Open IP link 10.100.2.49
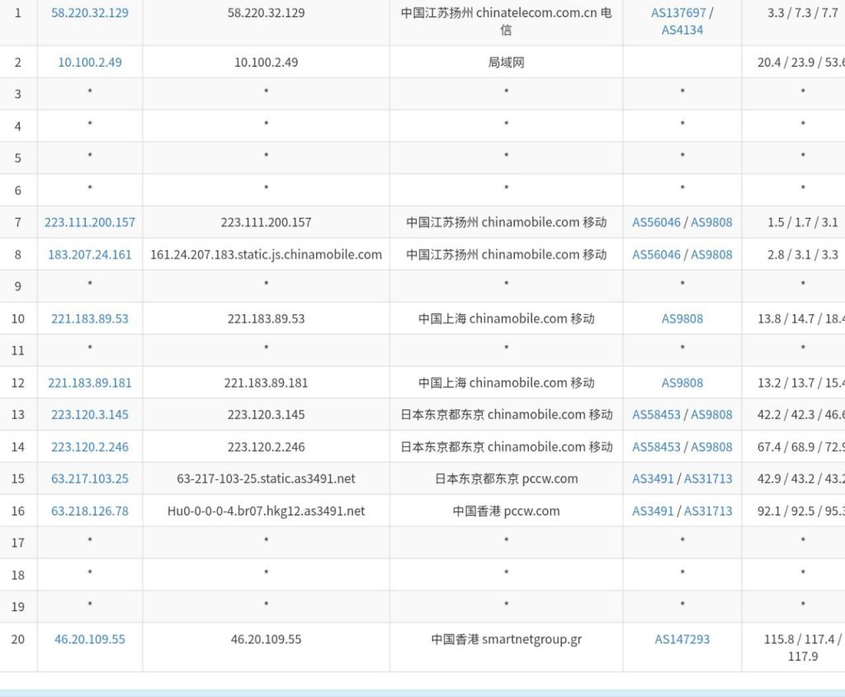The height and width of the screenshot is (697, 845). pyautogui.click(x=89, y=63)
